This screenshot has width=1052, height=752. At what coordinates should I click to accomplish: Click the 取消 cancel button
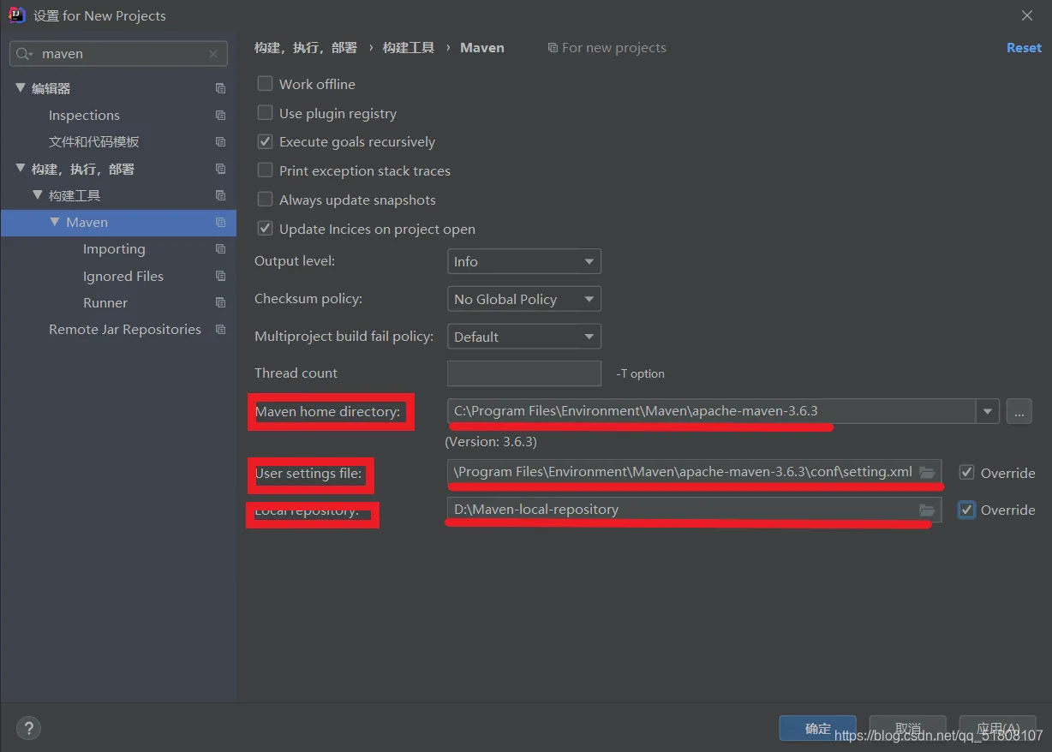click(908, 729)
